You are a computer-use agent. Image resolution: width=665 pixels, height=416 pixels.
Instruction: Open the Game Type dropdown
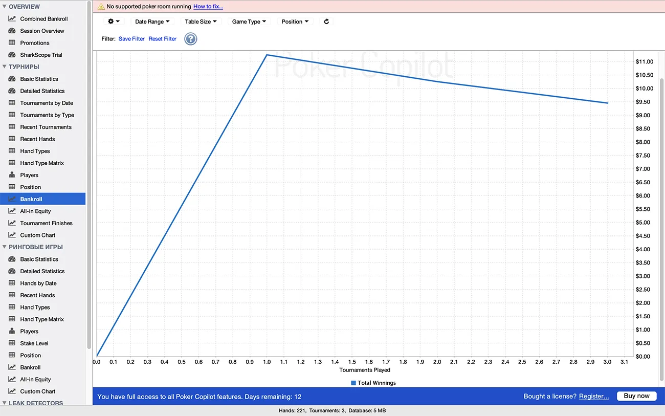pyautogui.click(x=249, y=21)
